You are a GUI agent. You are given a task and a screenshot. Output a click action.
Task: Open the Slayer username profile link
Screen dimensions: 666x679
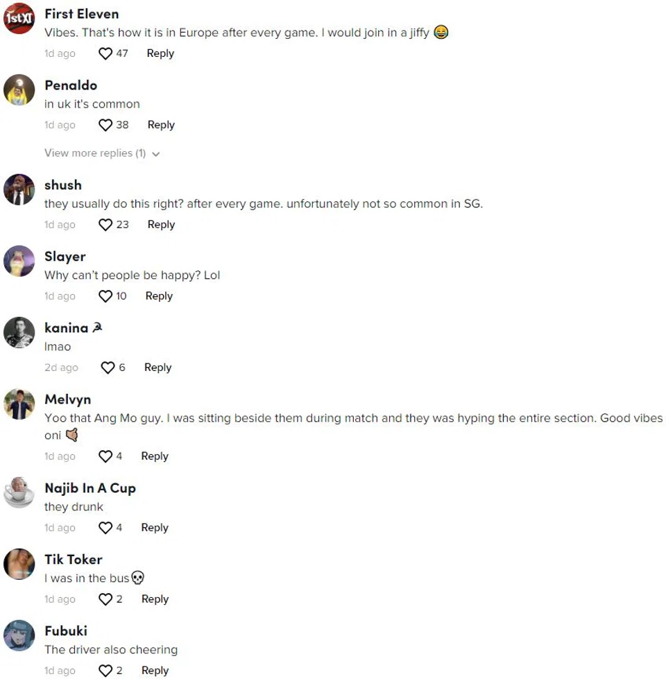click(x=65, y=257)
